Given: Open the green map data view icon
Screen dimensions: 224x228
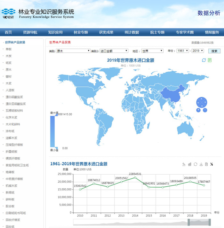Looking at the screenshot, I should pyautogui.click(x=210, y=60).
